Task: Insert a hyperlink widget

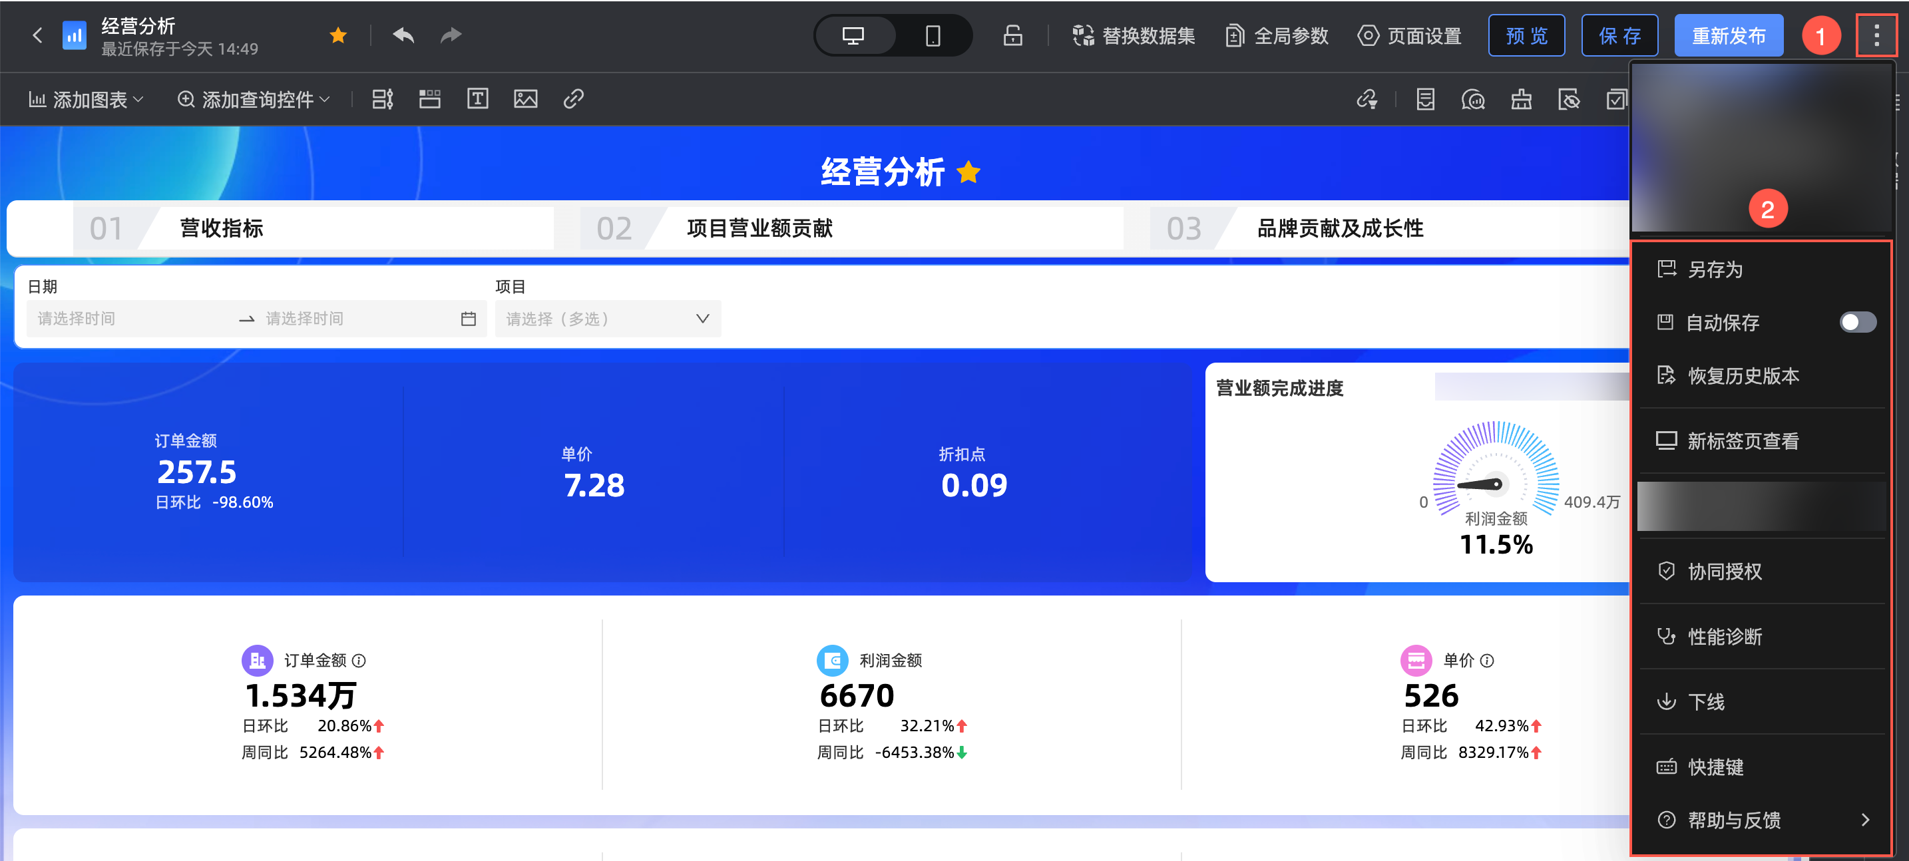Action: pos(574,98)
